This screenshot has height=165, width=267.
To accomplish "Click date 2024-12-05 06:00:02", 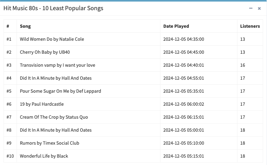I will point(184,104).
